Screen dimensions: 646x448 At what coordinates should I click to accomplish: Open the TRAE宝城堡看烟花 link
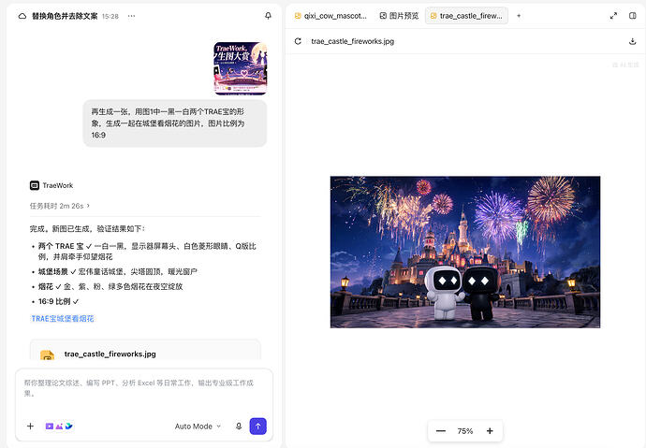pos(63,318)
